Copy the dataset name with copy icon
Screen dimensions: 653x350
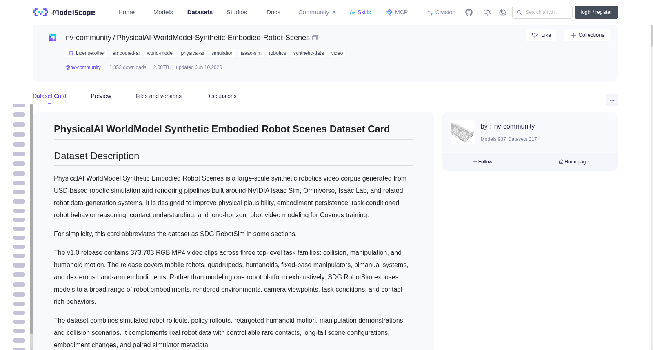click(x=315, y=38)
